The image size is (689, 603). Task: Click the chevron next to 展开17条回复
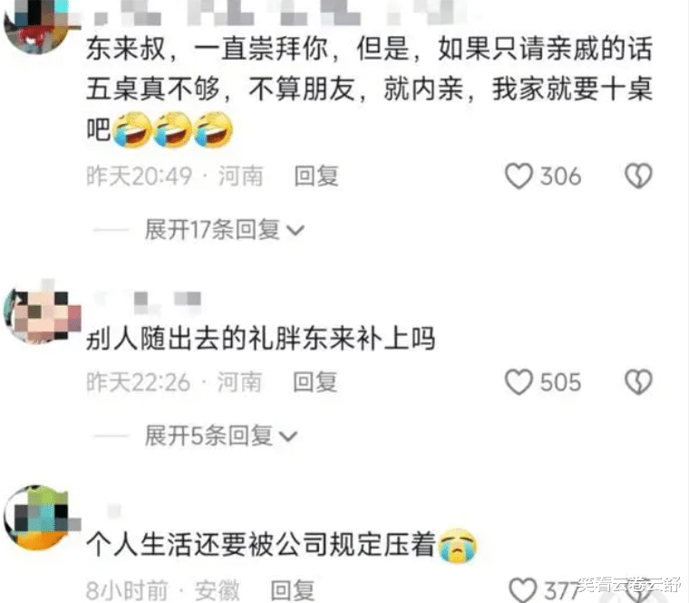(x=295, y=230)
